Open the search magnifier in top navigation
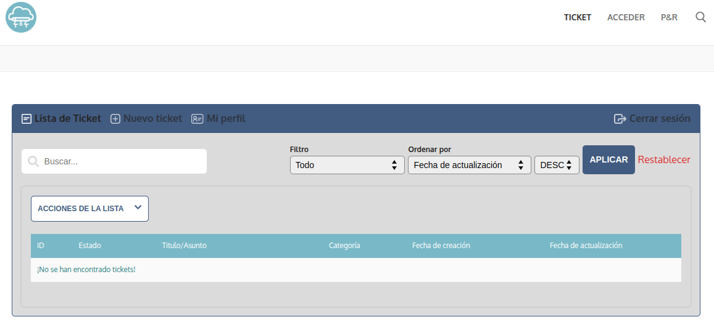 (700, 17)
